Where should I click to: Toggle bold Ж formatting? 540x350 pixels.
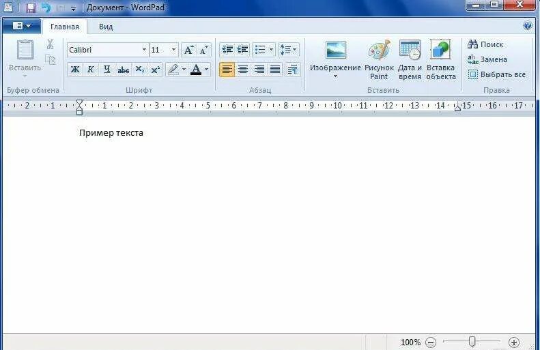coord(74,69)
